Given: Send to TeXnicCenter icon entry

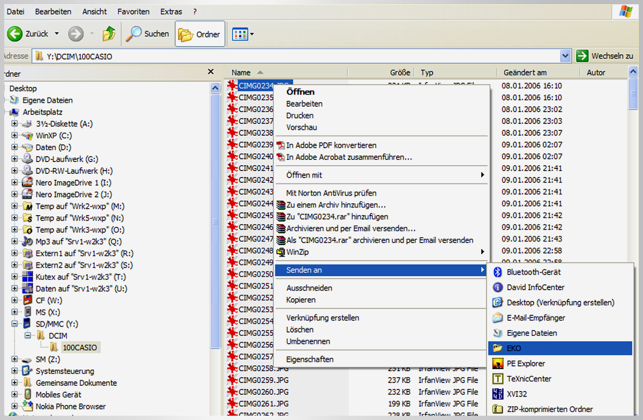Looking at the screenshot, I should click(x=560, y=379).
